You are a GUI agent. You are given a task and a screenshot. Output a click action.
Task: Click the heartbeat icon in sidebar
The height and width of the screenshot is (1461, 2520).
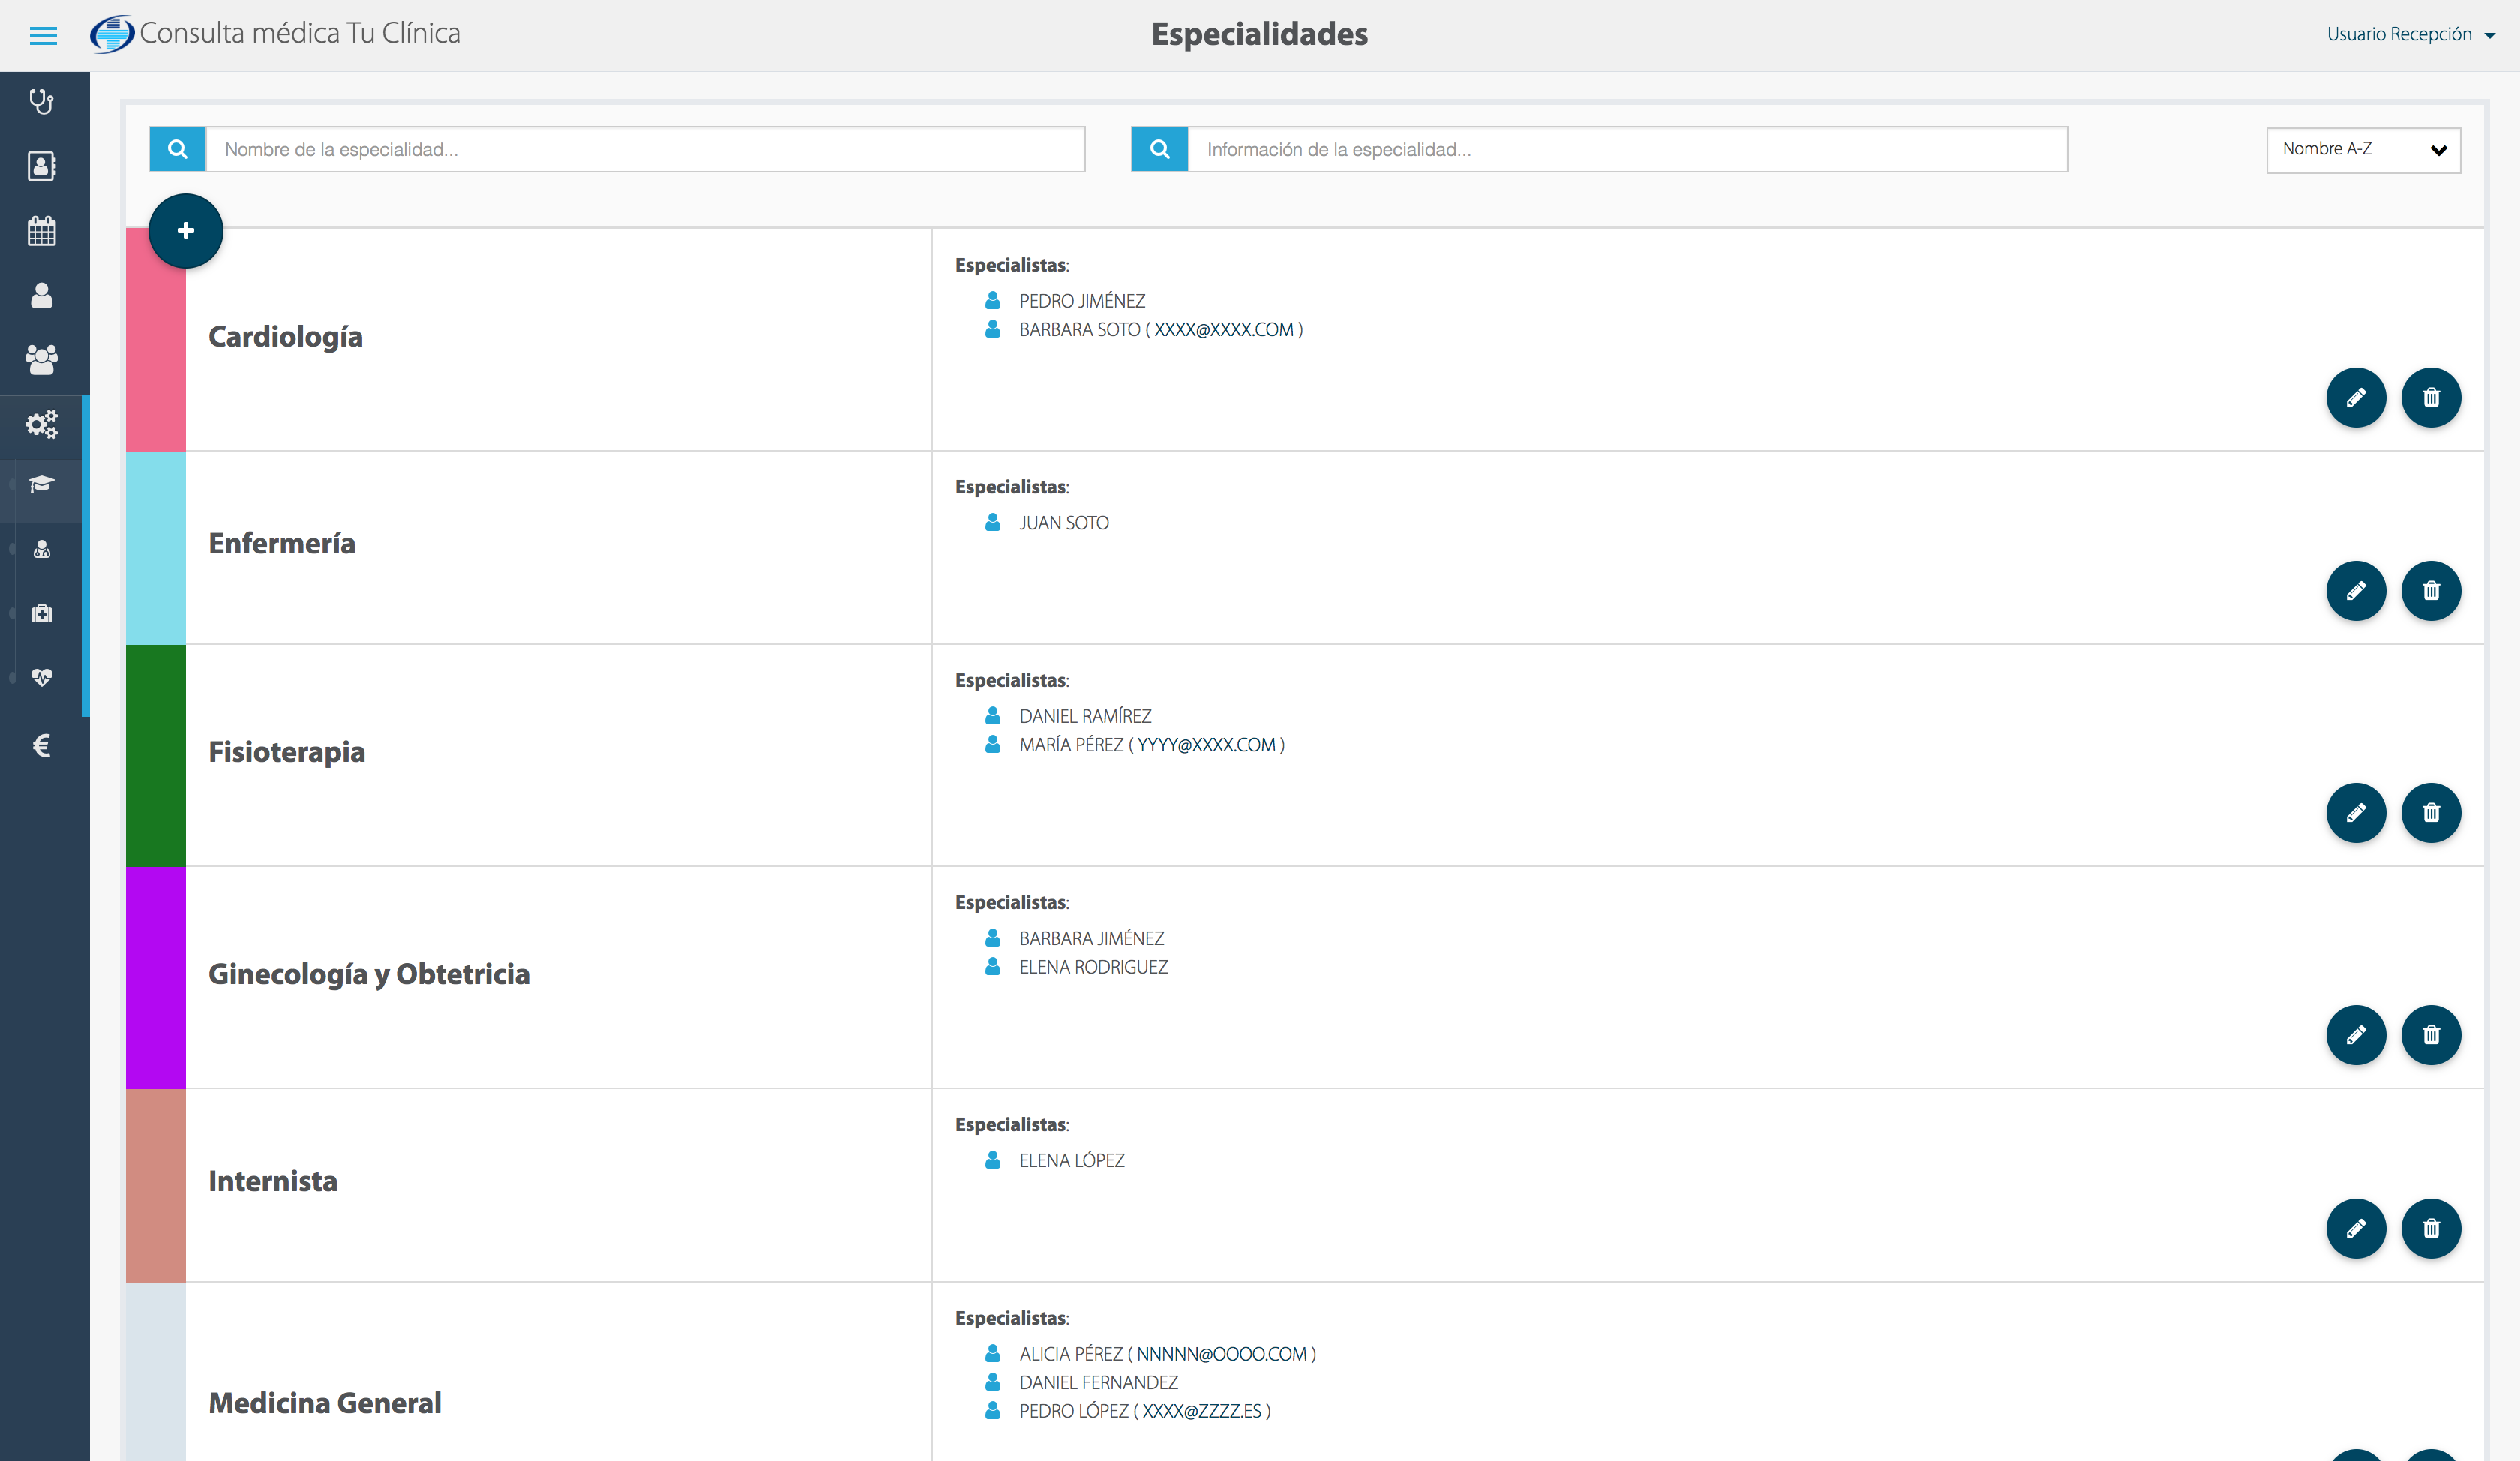[41, 678]
